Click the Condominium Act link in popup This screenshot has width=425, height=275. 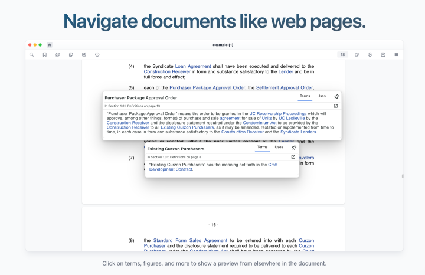point(260,123)
